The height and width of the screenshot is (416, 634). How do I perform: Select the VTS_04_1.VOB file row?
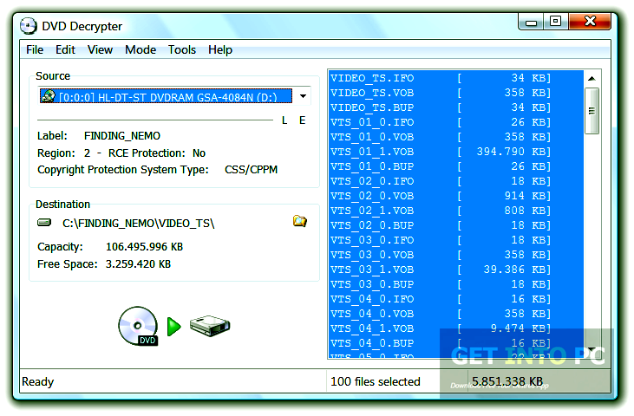tap(456, 328)
